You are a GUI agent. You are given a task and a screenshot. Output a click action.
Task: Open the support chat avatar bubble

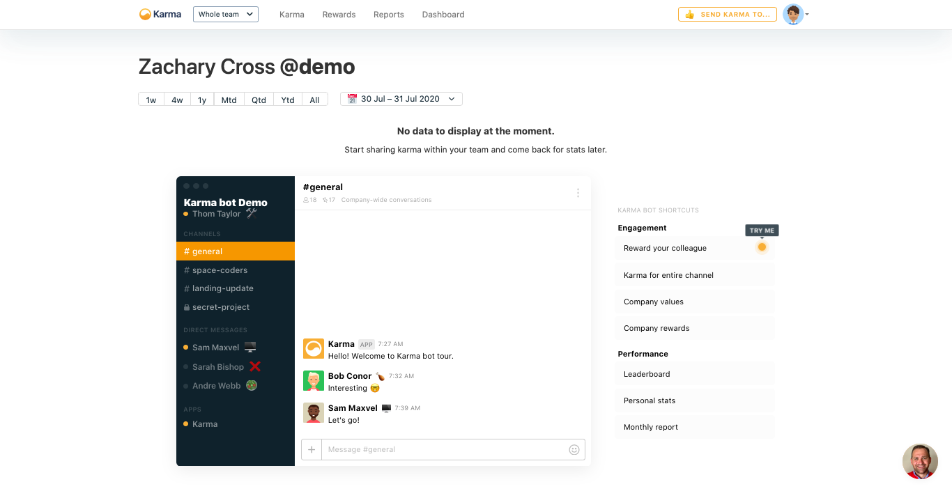[920, 461]
